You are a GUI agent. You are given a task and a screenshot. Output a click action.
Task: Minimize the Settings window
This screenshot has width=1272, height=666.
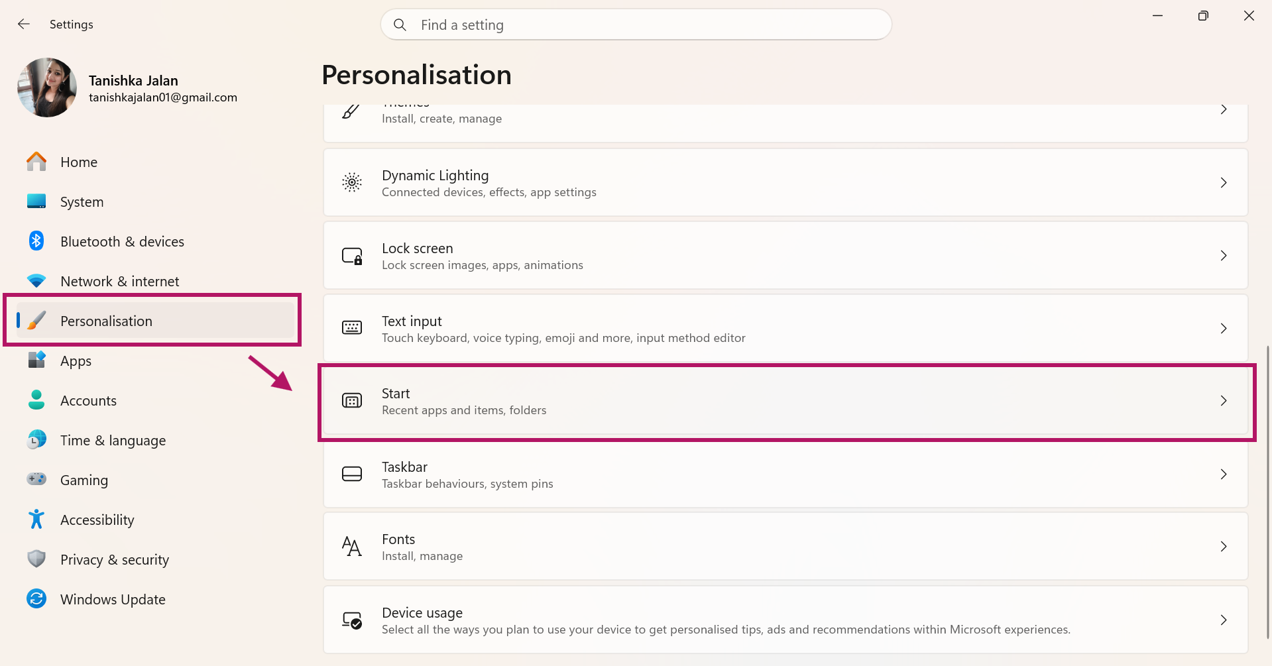pyautogui.click(x=1158, y=15)
